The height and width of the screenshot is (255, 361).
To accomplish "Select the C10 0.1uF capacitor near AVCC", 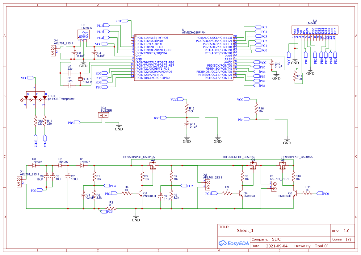I will (x=272, y=64).
